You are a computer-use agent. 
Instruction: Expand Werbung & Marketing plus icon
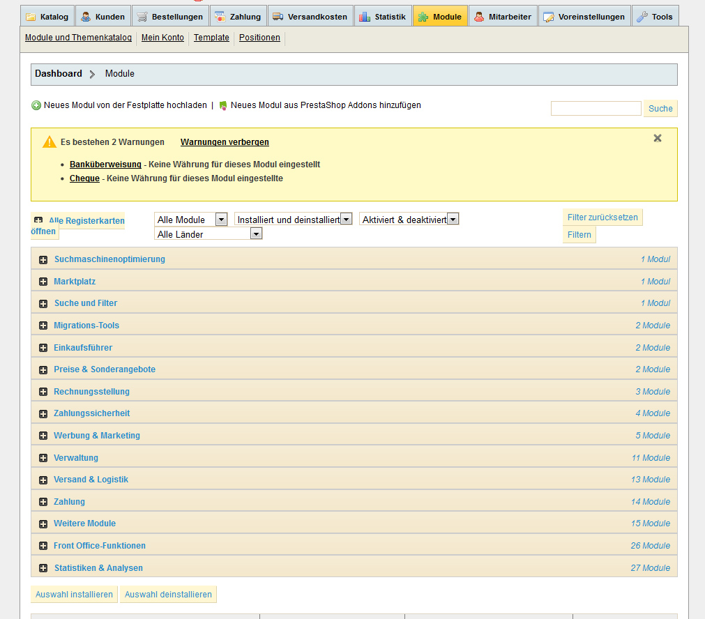(43, 436)
